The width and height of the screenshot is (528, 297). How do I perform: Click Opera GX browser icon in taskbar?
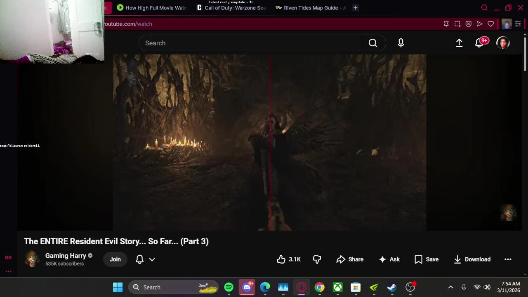[x=301, y=287]
